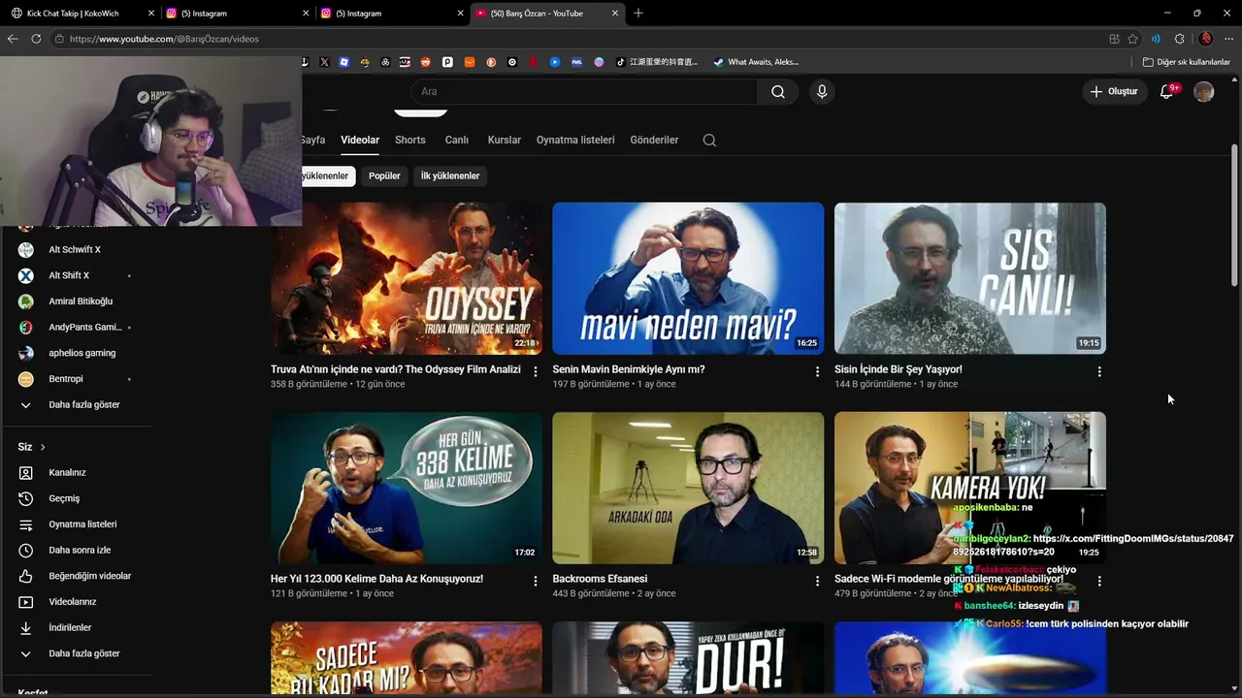Switch to Kick Chat Takip browser tab
Viewport: 1242px width, 698px height.
pyautogui.click(x=82, y=14)
